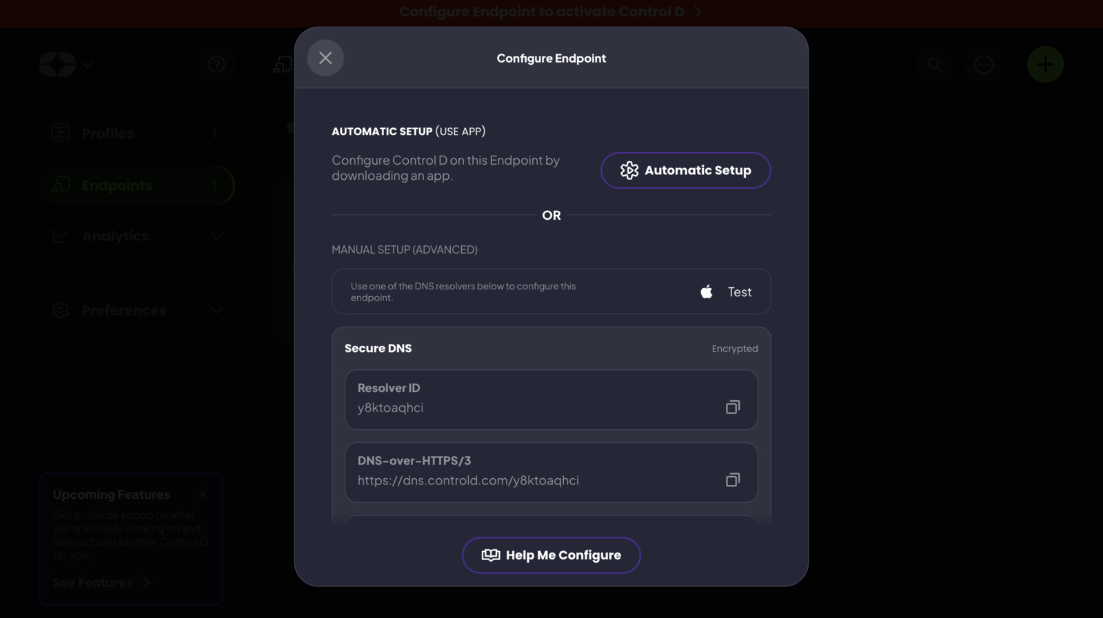Click the green plus icon to add new
Screen dimensions: 1103x618
pos(1045,64)
